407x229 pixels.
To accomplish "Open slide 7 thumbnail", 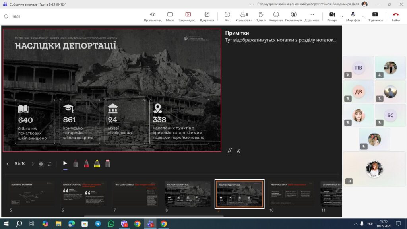I will (x=136, y=194).
